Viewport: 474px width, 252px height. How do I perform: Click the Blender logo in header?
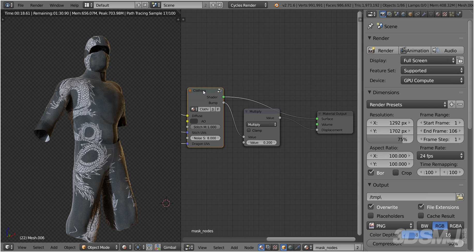point(276,5)
